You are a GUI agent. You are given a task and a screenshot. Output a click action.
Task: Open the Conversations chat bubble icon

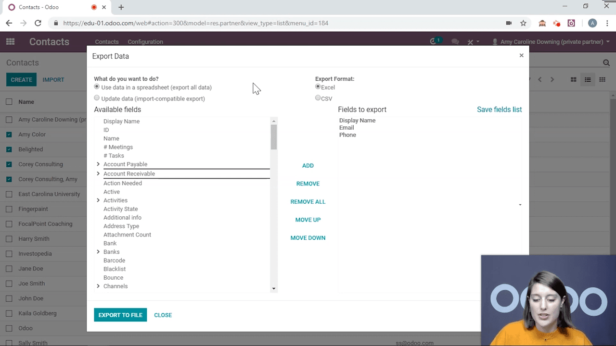pyautogui.click(x=455, y=42)
